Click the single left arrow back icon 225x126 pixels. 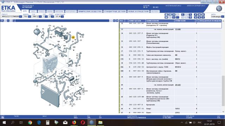point(203,17)
